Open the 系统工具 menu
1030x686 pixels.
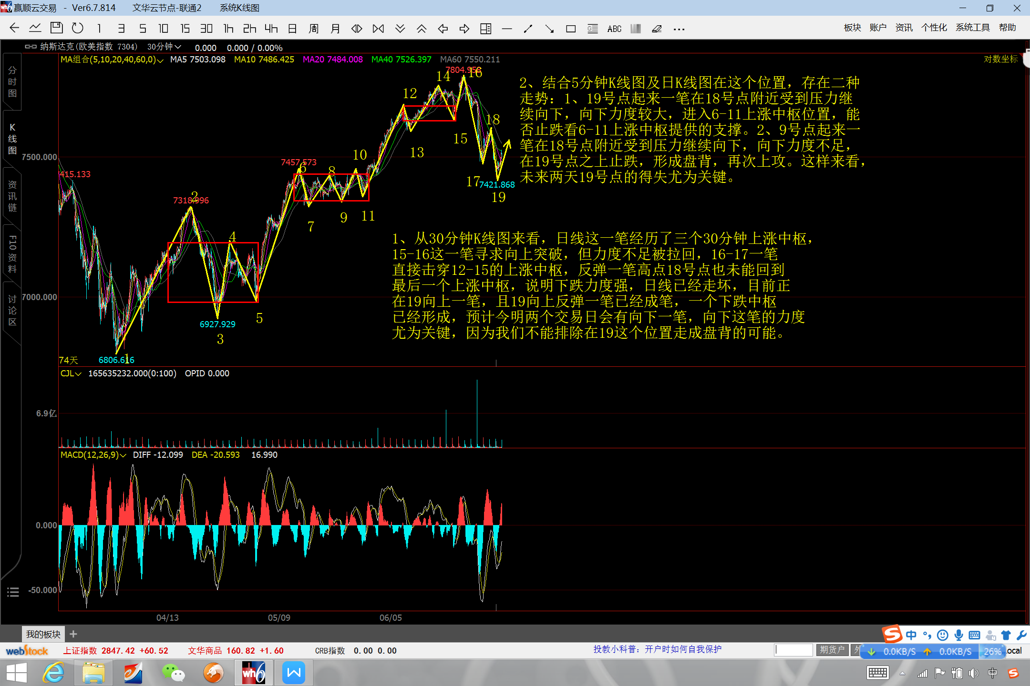click(x=972, y=28)
